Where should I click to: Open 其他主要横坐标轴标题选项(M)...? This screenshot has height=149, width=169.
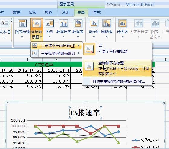point(119,81)
